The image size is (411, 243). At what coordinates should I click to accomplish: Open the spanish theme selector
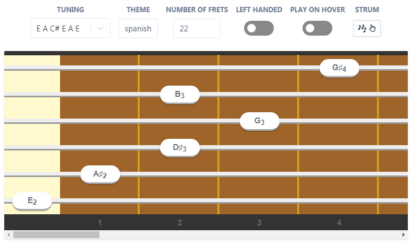tap(138, 29)
